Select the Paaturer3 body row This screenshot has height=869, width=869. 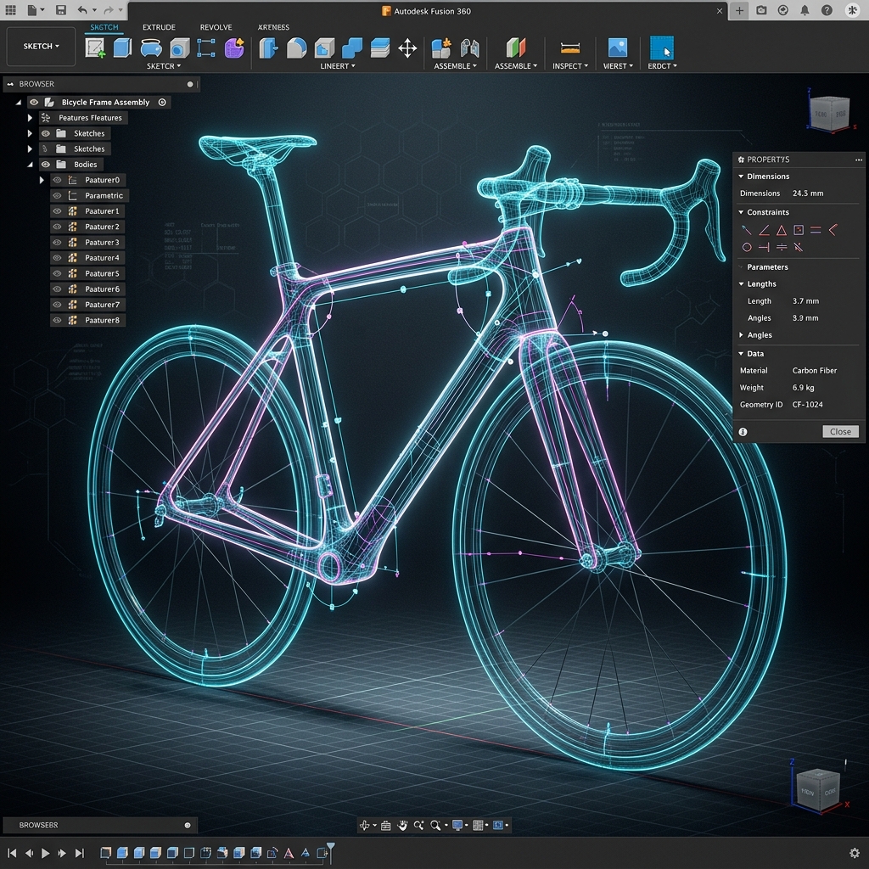tap(87, 242)
